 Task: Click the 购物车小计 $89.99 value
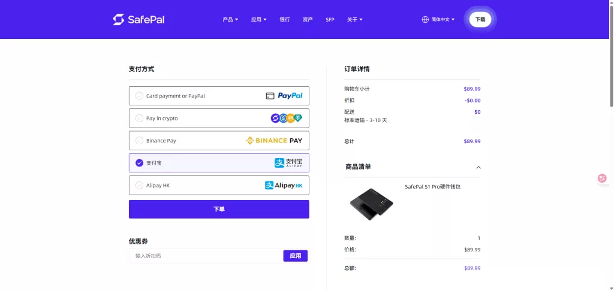click(x=472, y=89)
